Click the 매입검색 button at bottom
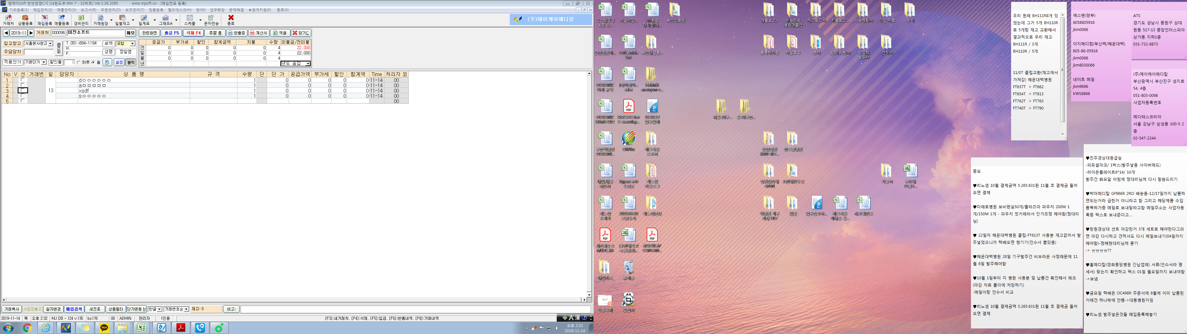The image size is (1187, 334). pos(74,309)
